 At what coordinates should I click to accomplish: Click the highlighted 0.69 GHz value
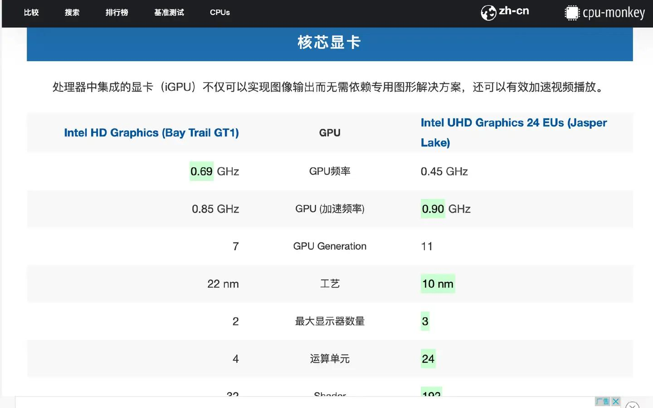201,171
